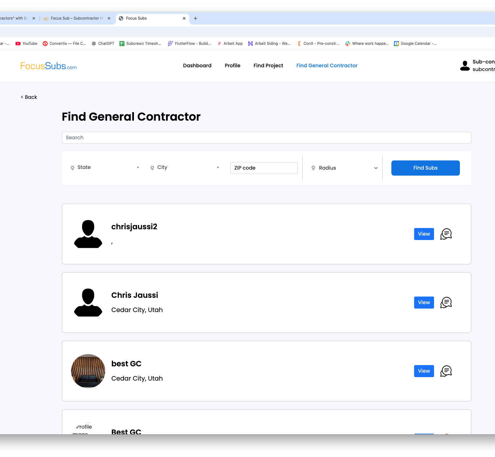Click the Back link

coord(29,97)
